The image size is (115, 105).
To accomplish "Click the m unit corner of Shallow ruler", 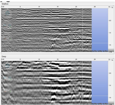I will (109, 7).
